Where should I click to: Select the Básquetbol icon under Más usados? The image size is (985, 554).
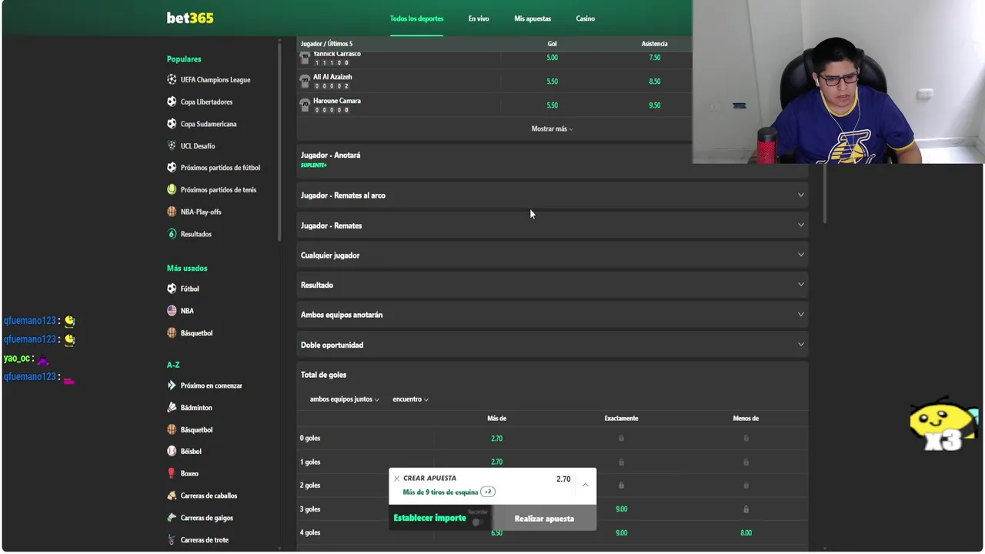coord(172,332)
